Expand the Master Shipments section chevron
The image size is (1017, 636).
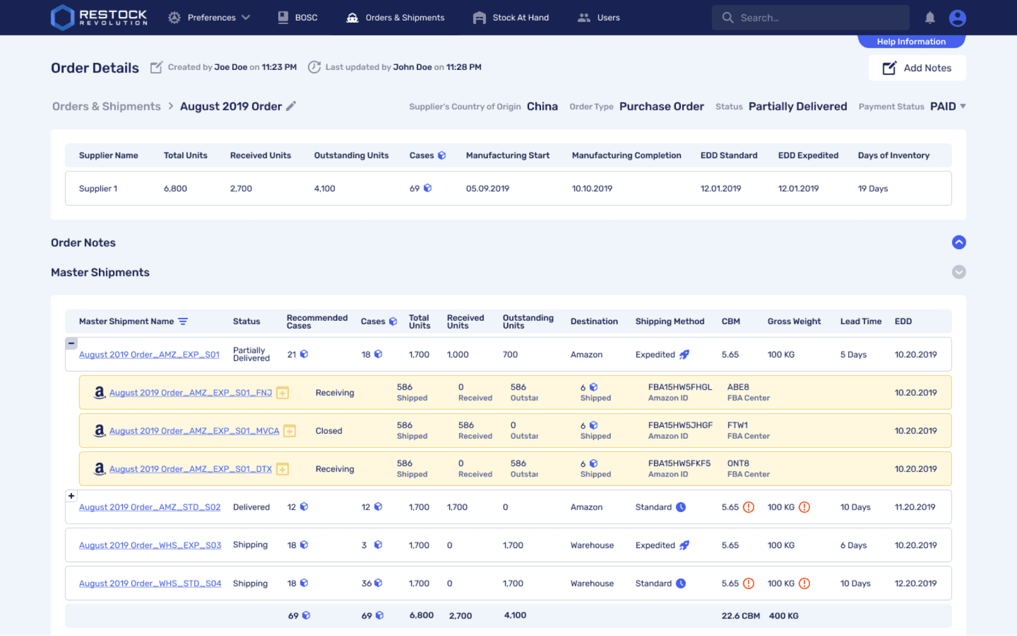coord(959,272)
